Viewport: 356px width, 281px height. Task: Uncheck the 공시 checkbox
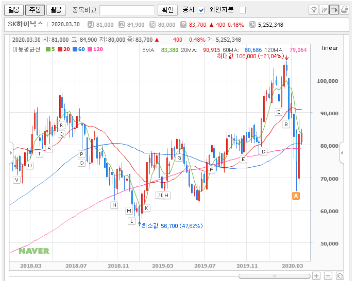(x=201, y=10)
